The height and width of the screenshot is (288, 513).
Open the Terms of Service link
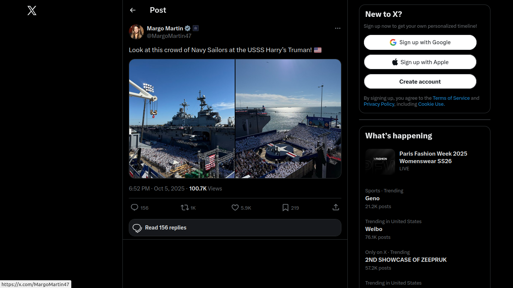(x=451, y=98)
